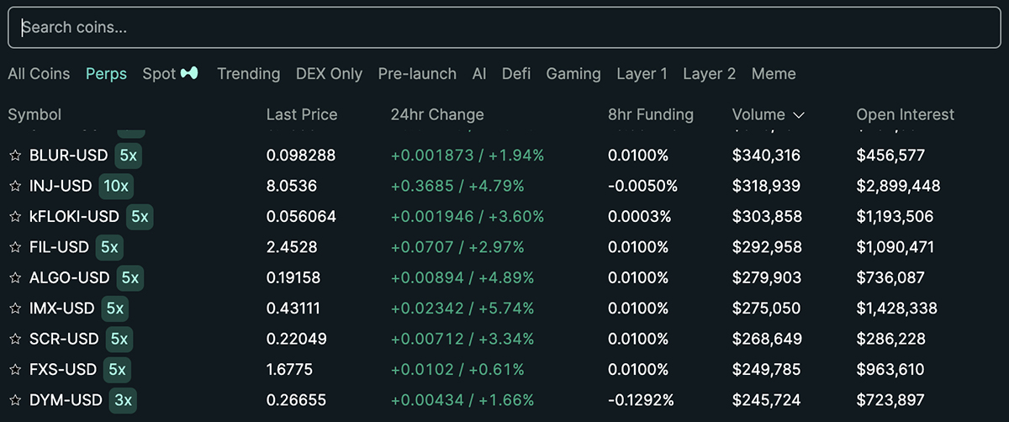Open the BLUR-USD symbol
Viewport: 1009px width, 422px height.
(68, 156)
